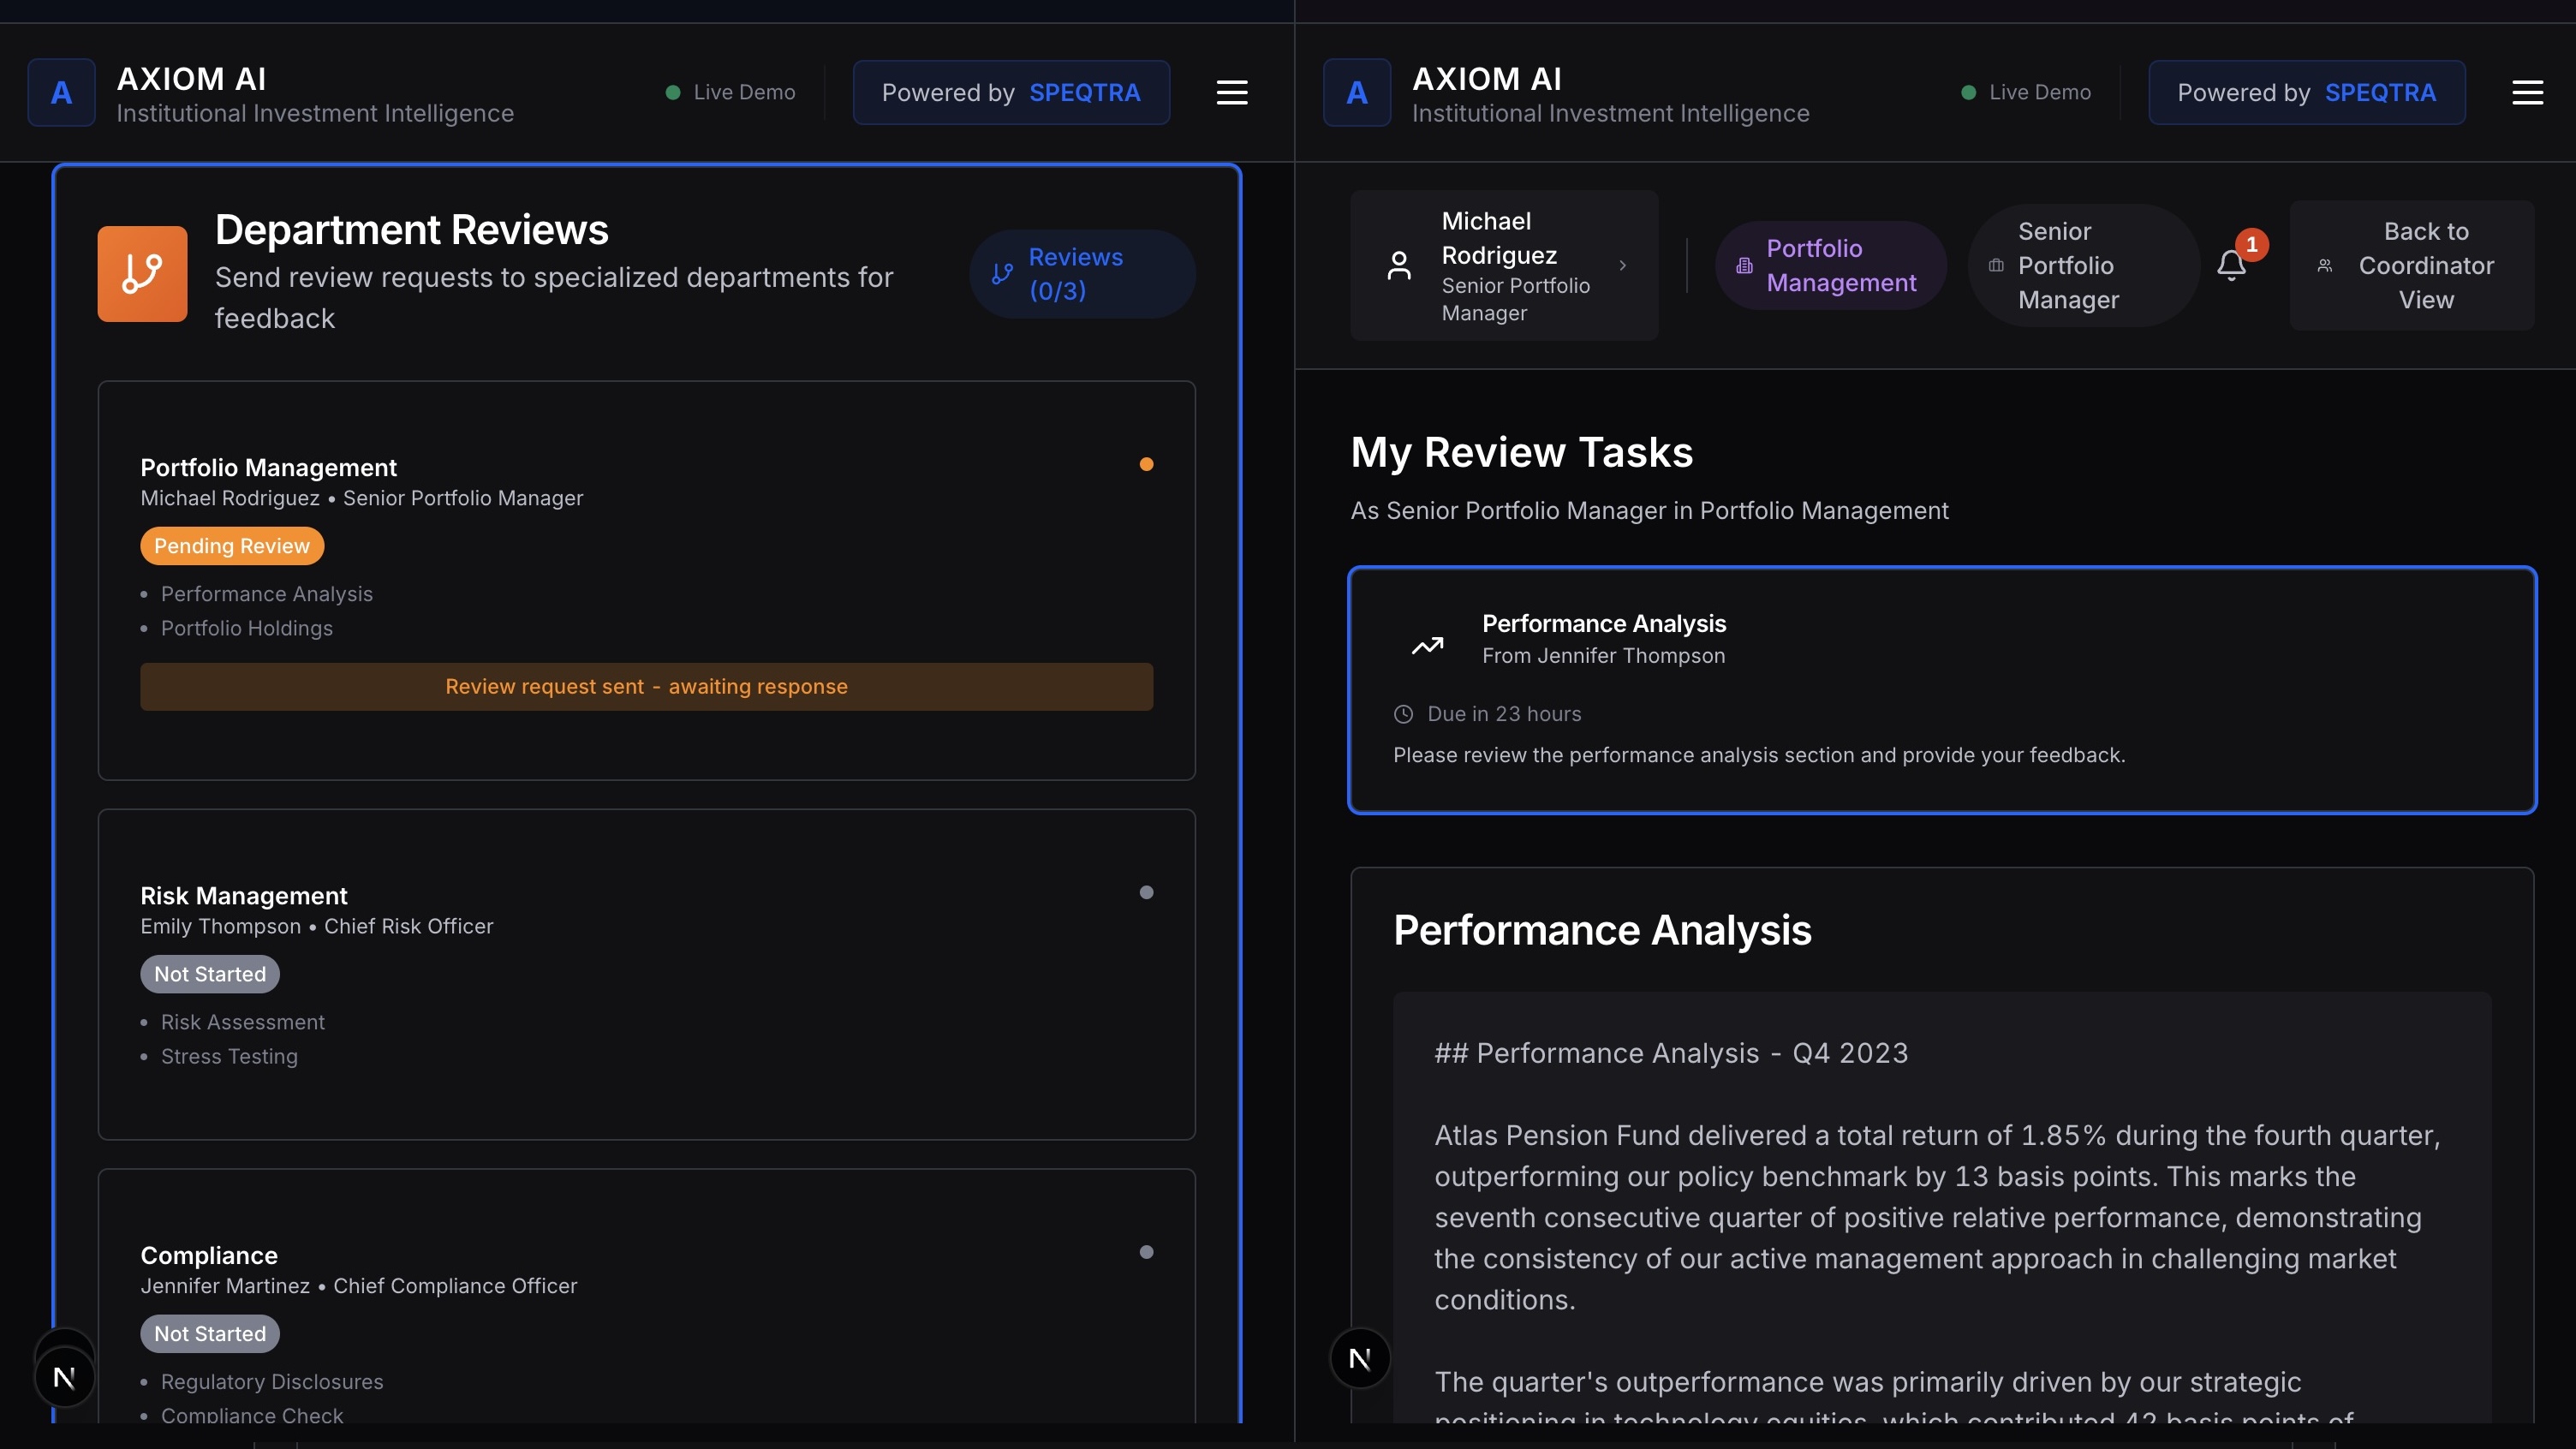Open the right pane hamburger menu
Screen dimensions: 2576x1449
click(x=2527, y=92)
